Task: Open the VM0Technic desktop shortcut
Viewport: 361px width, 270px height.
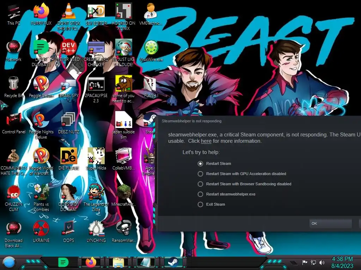Action: pos(151,14)
